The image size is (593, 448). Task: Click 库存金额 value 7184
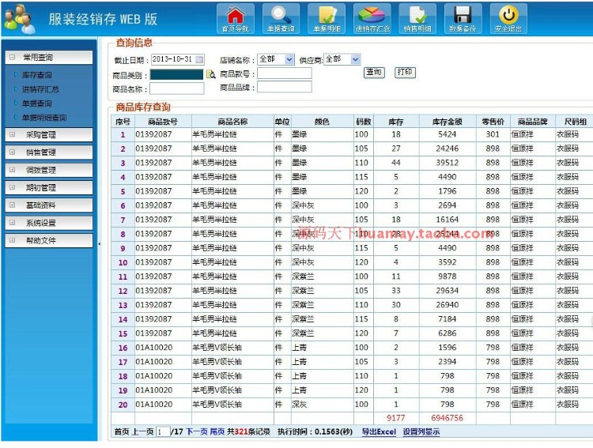448,318
